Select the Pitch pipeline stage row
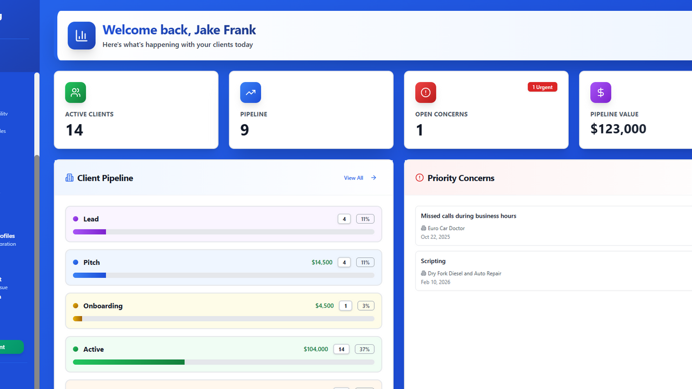This screenshot has height=389, width=692. [x=224, y=267]
